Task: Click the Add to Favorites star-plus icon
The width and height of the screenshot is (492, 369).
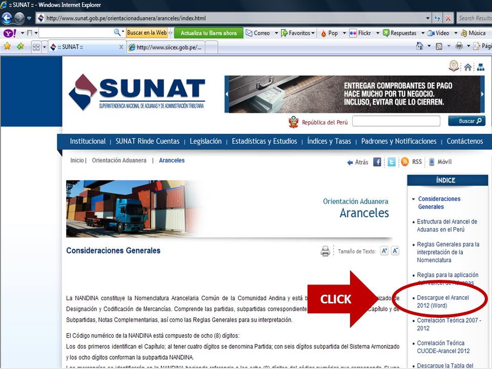Action: coord(20,47)
